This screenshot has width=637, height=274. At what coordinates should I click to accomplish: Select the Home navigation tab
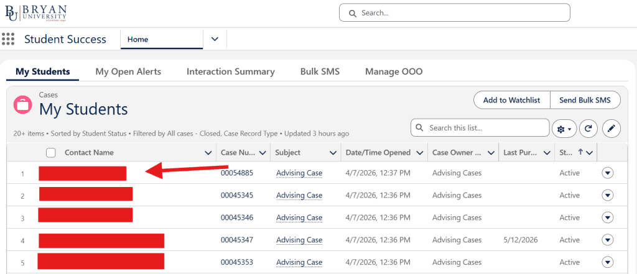(x=162, y=39)
